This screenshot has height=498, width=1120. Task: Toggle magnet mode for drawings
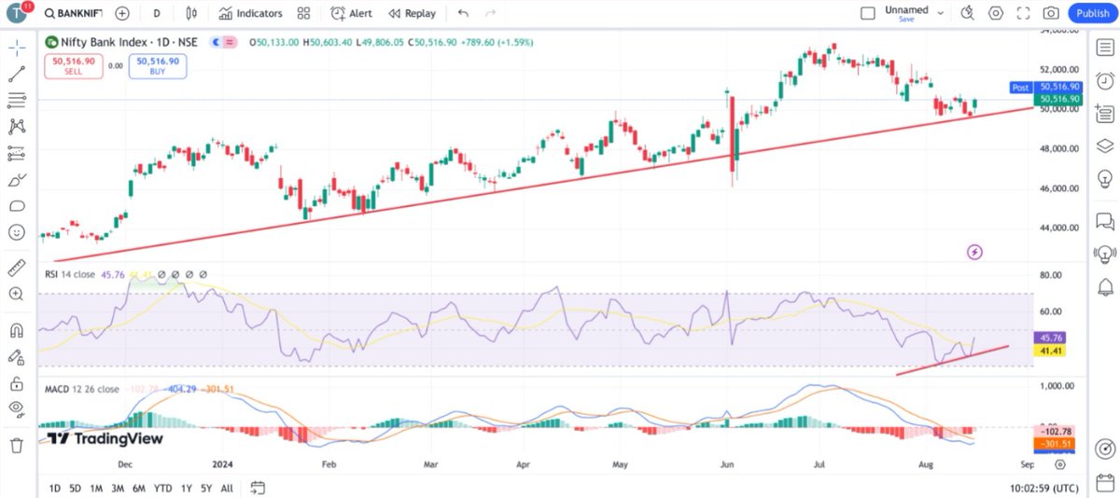(17, 330)
